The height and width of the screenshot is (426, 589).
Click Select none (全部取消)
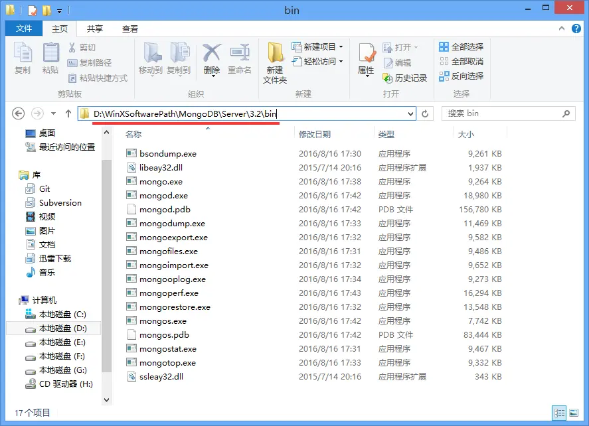(462, 62)
